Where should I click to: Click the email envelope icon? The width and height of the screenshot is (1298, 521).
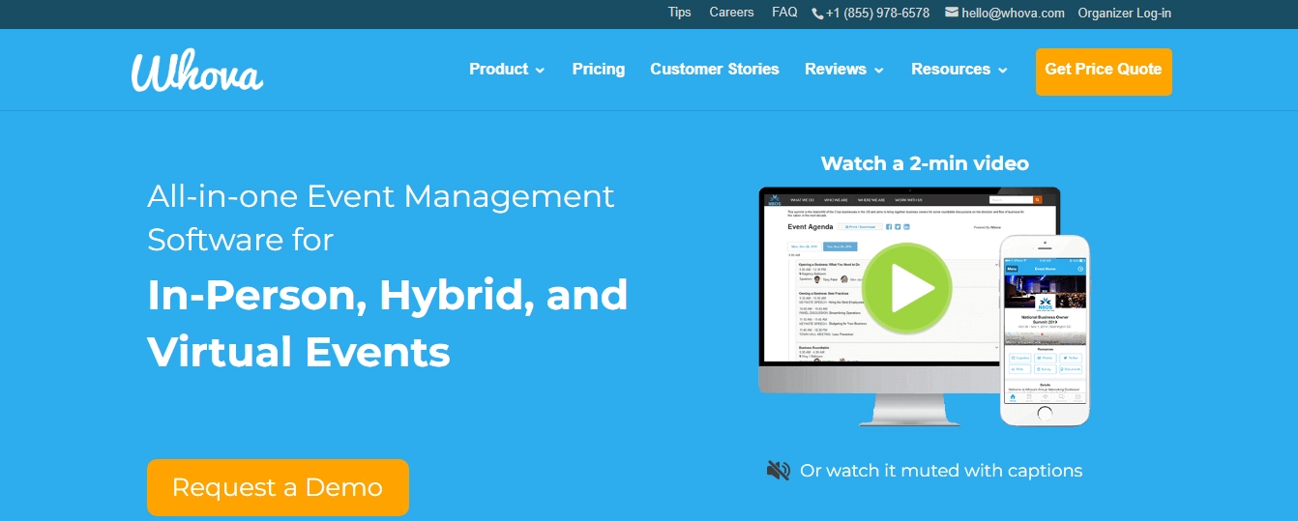pyautogui.click(x=952, y=13)
